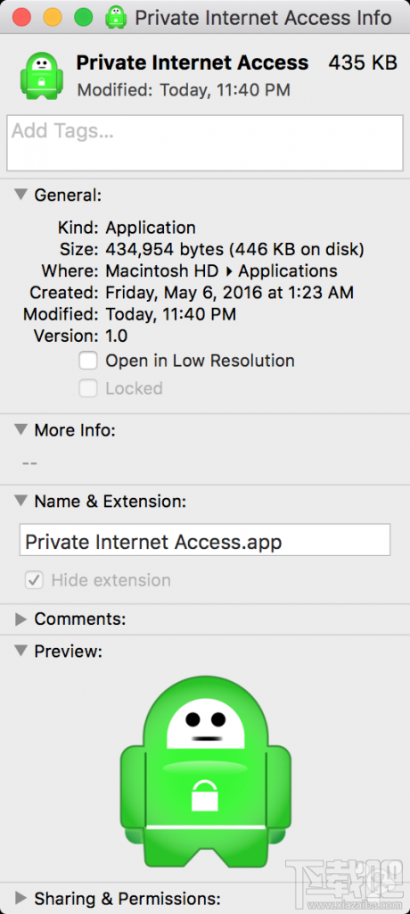Expand Sharing & Permissions section
The image size is (410, 914).
click(x=21, y=897)
